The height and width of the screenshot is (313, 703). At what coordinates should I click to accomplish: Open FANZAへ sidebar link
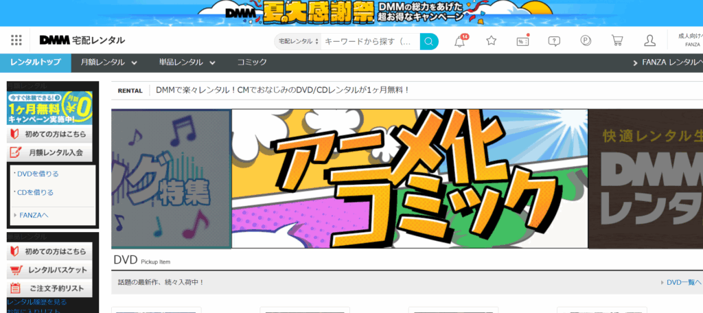tap(34, 216)
